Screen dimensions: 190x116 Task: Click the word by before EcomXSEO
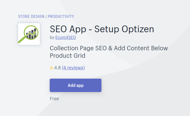[x=52, y=38]
